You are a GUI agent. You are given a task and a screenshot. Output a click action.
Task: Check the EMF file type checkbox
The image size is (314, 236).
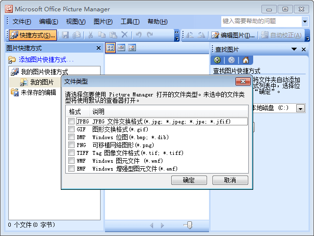[x=71, y=168]
